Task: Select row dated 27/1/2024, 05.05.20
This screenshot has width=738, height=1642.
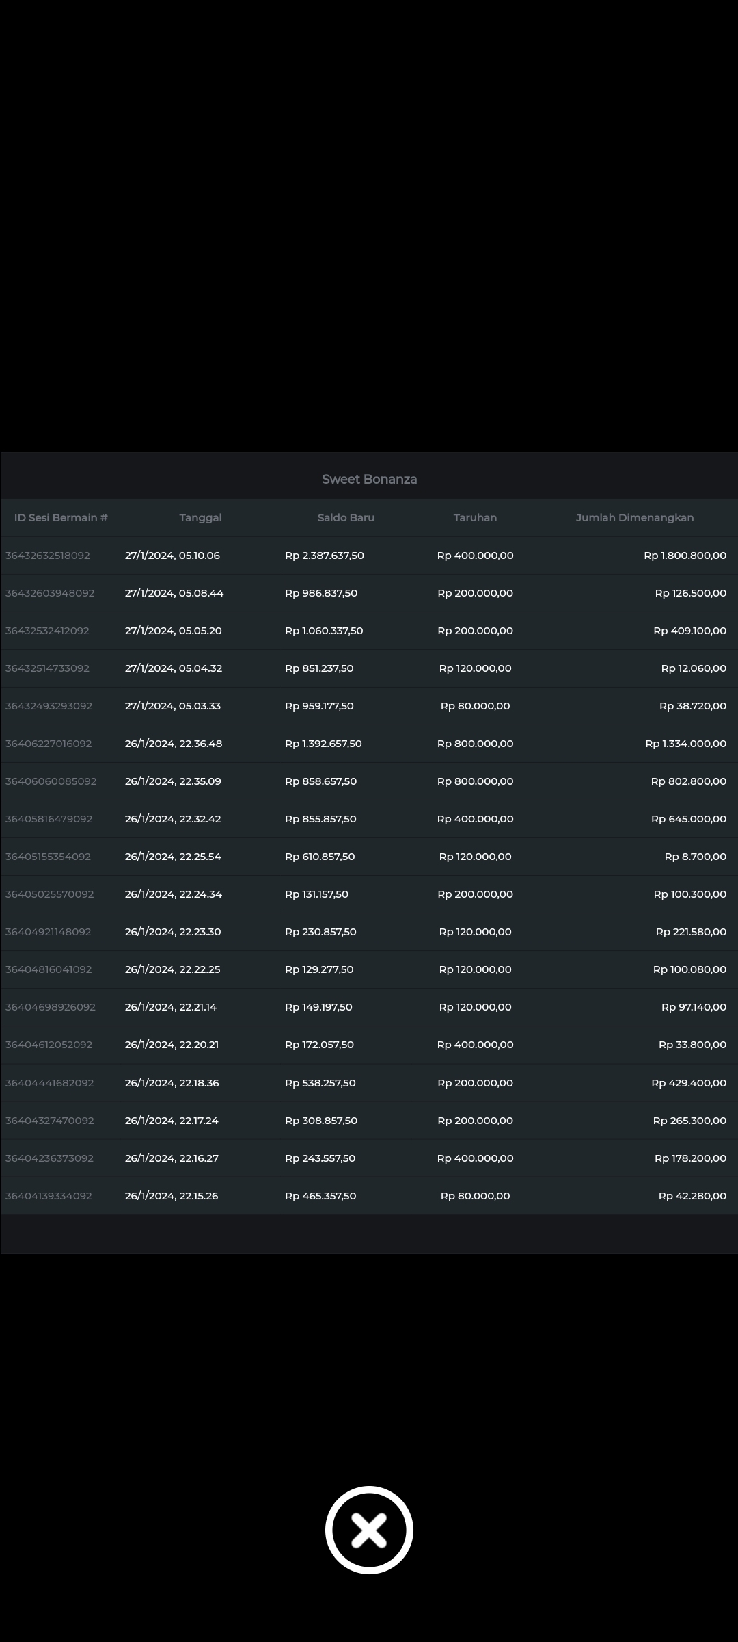Action: pos(173,631)
